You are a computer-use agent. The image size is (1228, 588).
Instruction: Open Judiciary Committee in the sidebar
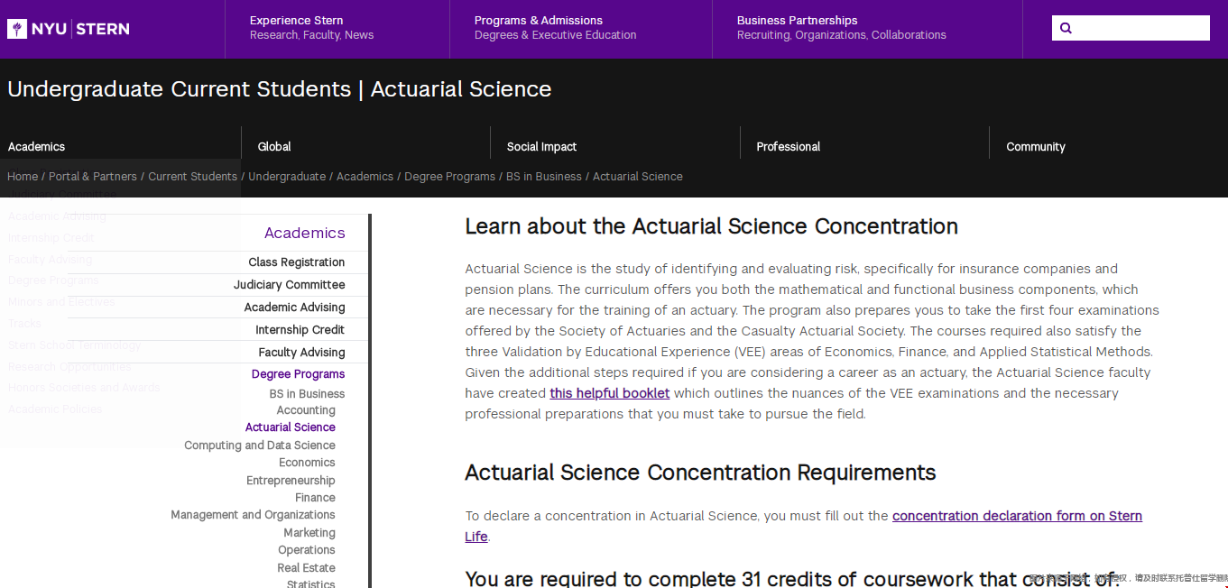coord(289,285)
